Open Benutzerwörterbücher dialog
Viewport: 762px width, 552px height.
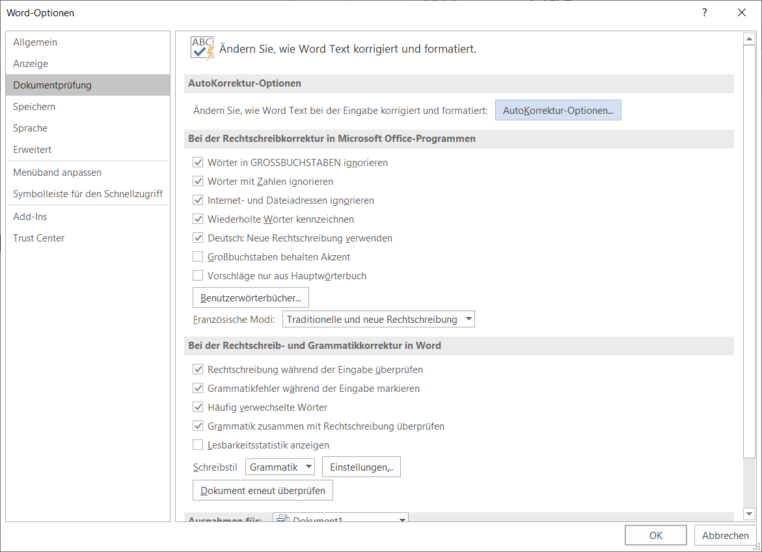point(251,297)
